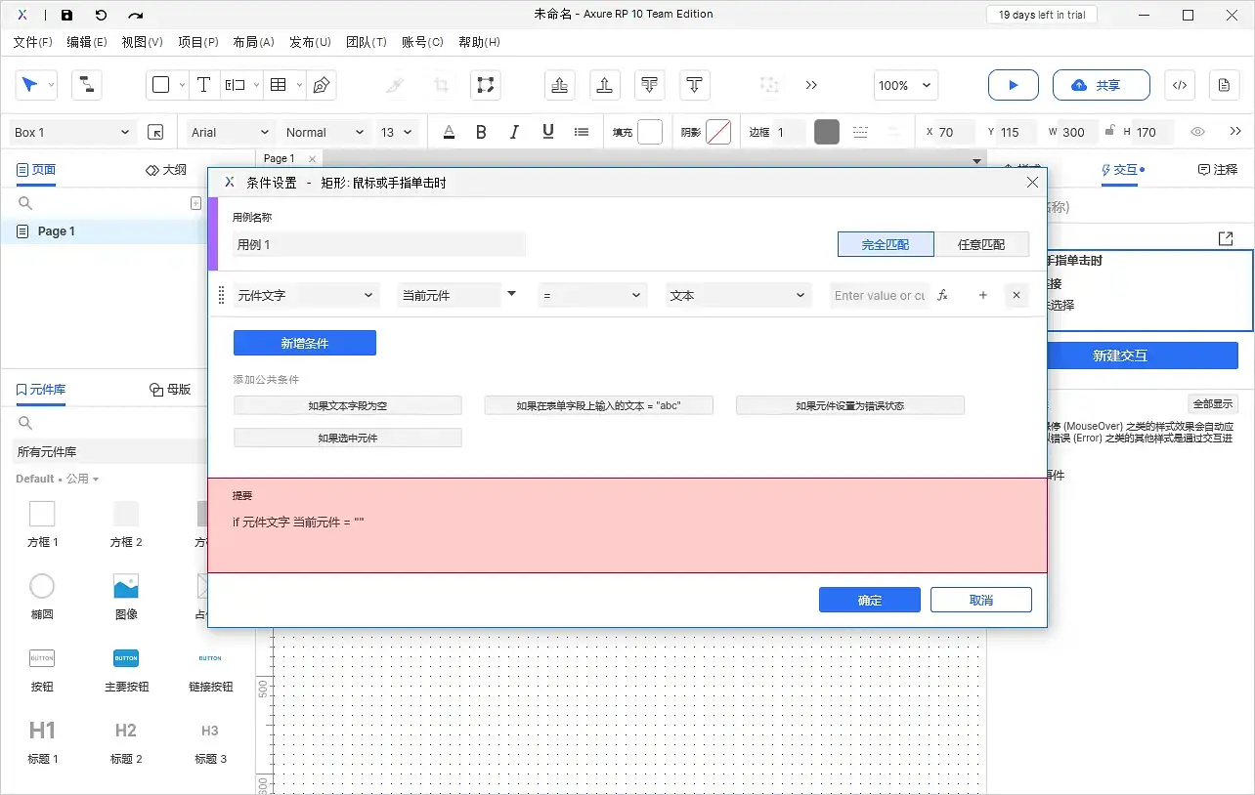This screenshot has height=795, width=1255.
Task: Click the bullet list icon in style bar
Action: tap(582, 131)
